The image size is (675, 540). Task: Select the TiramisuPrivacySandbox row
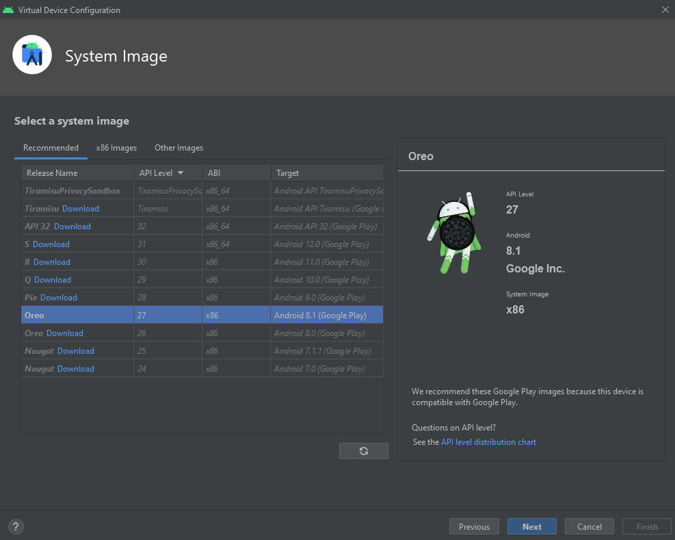[x=202, y=191]
